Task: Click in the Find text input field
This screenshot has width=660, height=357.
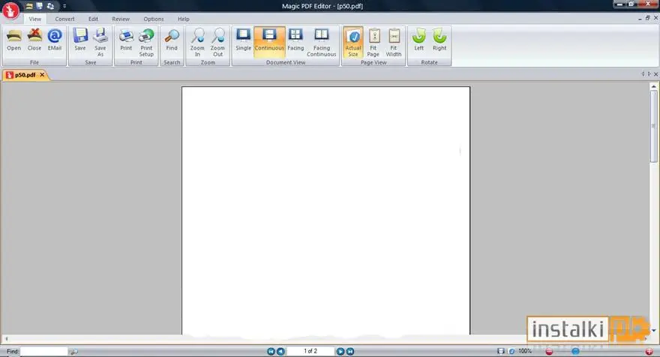Action: coord(43,352)
